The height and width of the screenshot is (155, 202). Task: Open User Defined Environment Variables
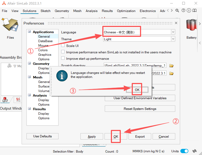click(140, 98)
